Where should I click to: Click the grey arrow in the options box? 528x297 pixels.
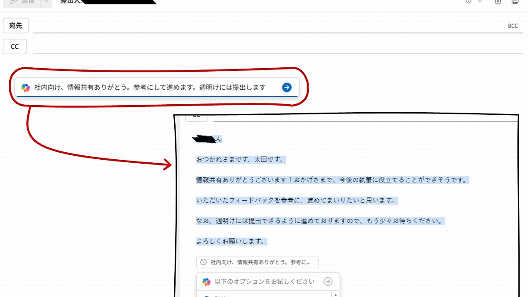[328, 282]
